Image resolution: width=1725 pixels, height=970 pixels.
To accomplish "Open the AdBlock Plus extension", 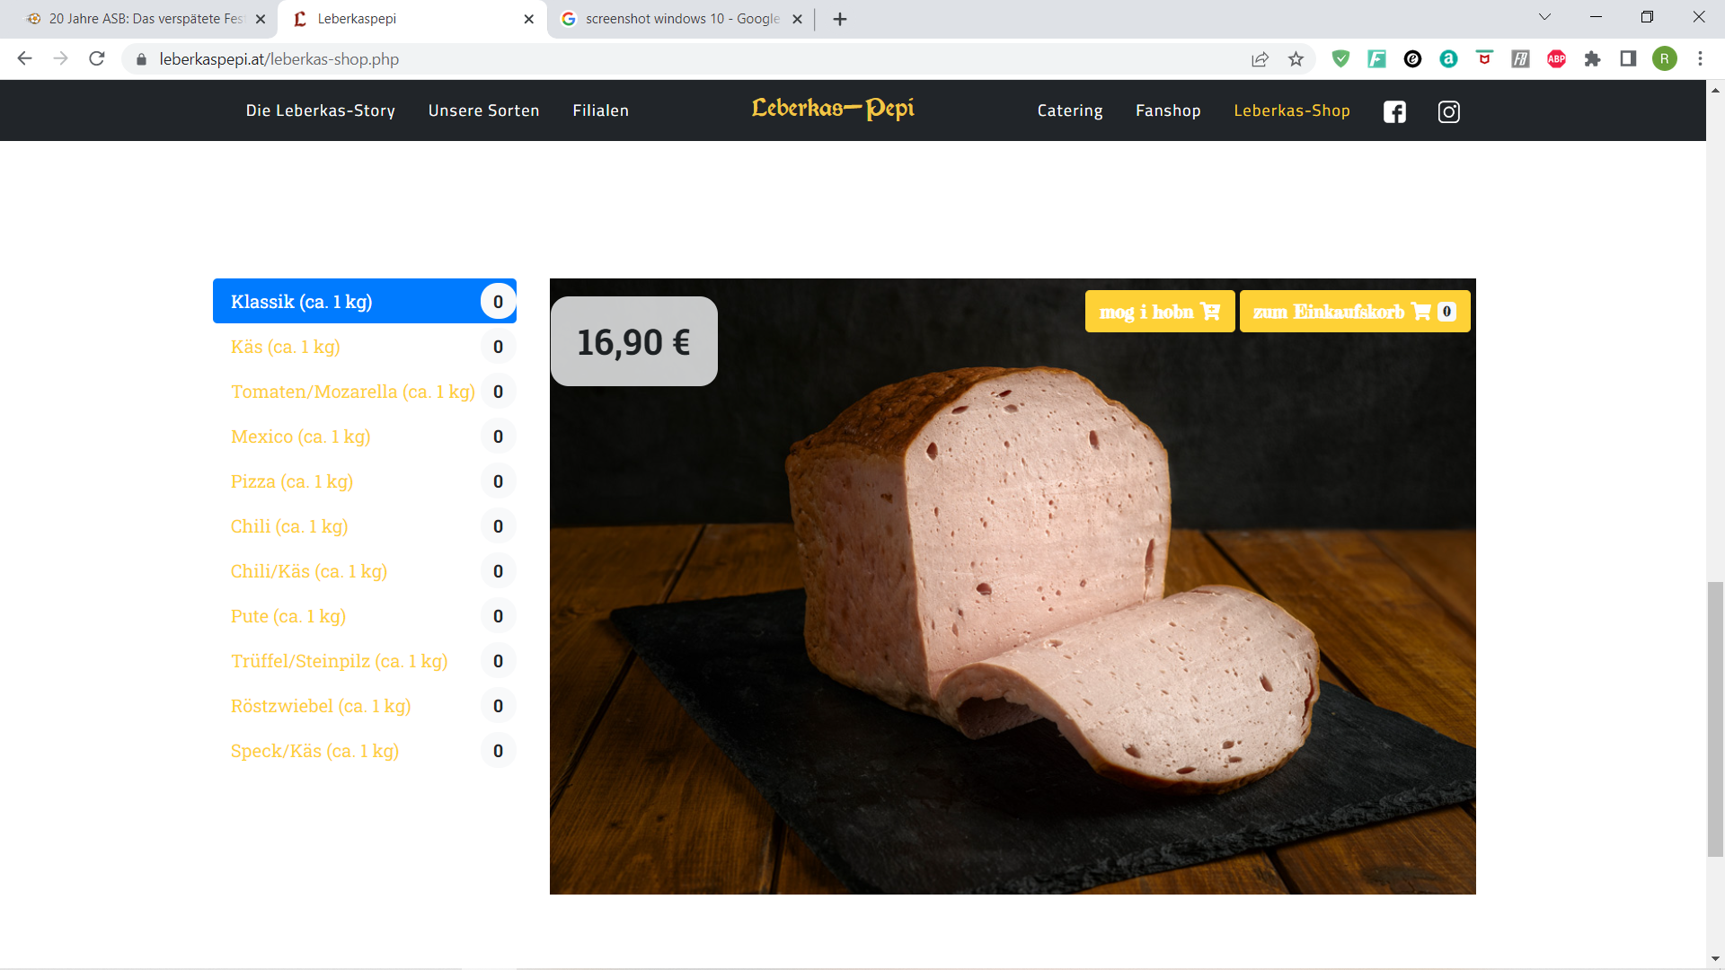I will click(x=1556, y=59).
